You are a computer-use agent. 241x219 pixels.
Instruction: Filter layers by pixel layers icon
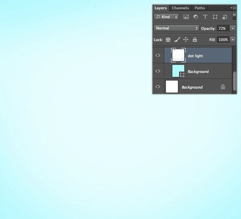(186, 17)
